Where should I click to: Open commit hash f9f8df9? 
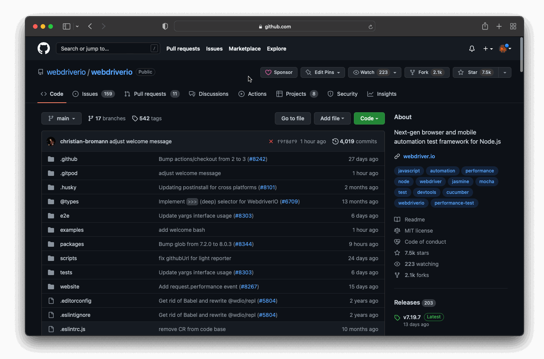coord(287,141)
